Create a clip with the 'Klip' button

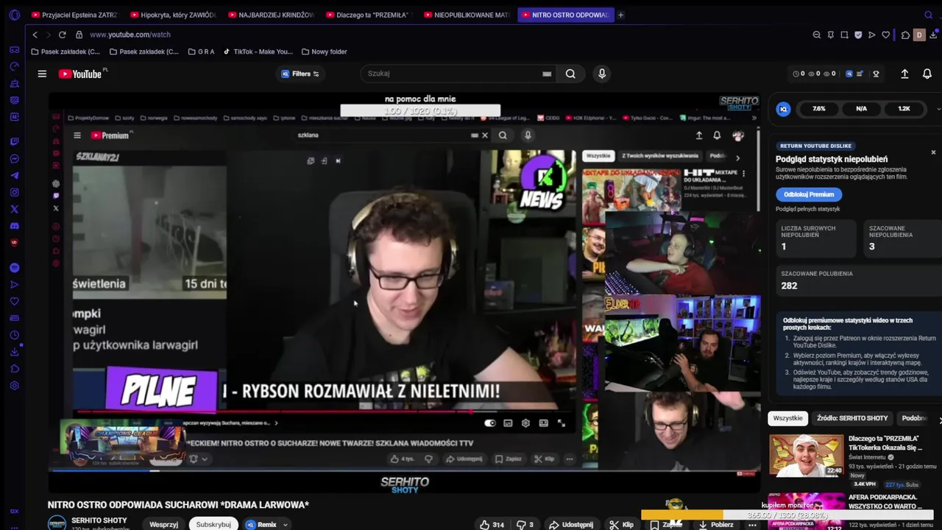(x=621, y=524)
